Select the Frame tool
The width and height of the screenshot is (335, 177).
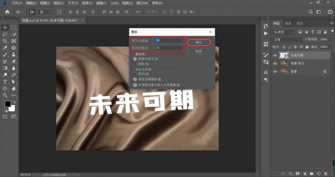(14, 41)
